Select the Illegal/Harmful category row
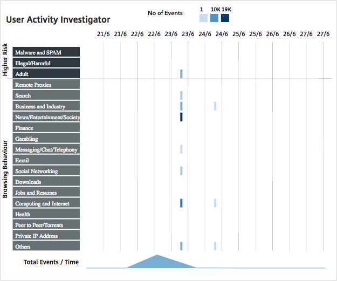The image size is (337, 281). (46, 63)
